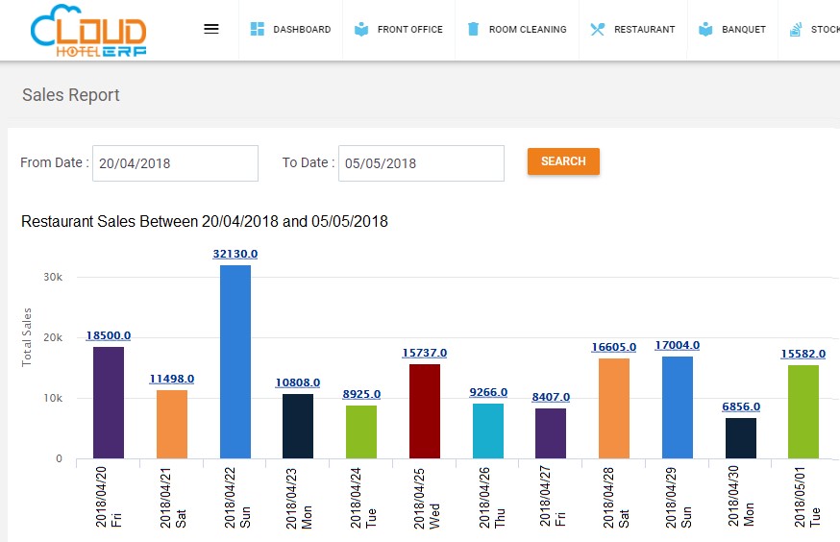Image resolution: width=840 pixels, height=542 pixels.
Task: Click the Stock icon
Action: pyautogui.click(x=796, y=30)
